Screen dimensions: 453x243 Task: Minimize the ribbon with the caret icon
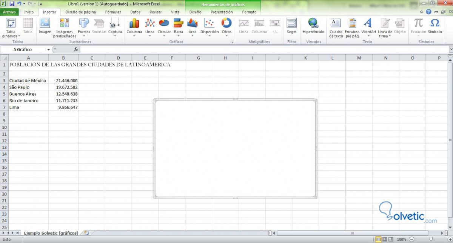pos(422,12)
